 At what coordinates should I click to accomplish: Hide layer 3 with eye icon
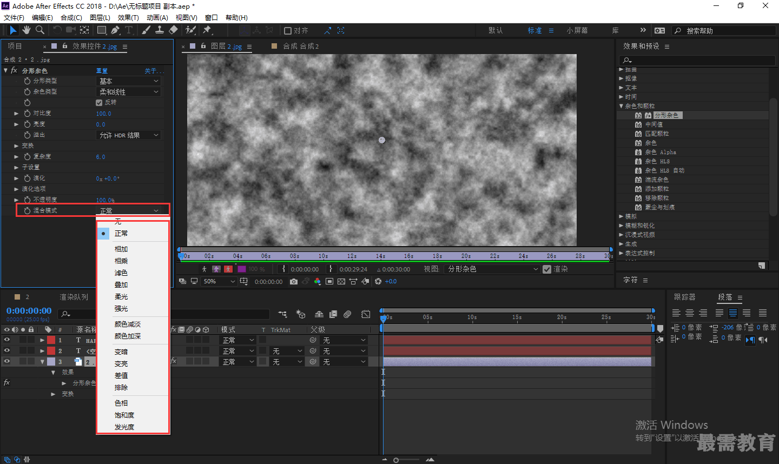point(7,361)
